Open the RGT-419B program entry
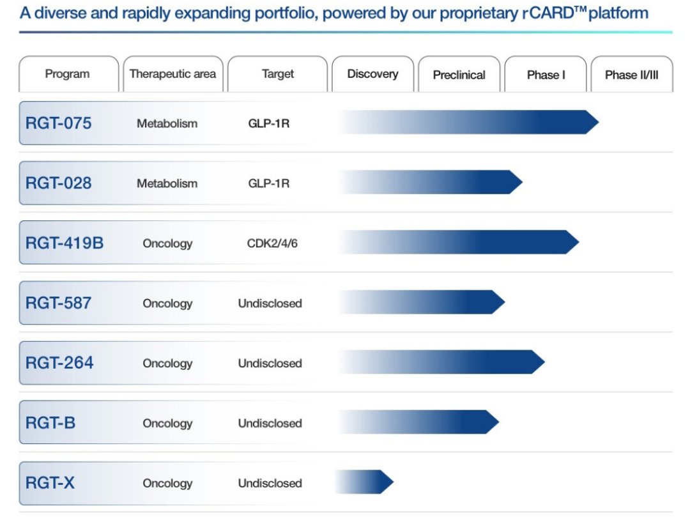Image resolution: width=690 pixels, height=522 pixels. [x=65, y=243]
